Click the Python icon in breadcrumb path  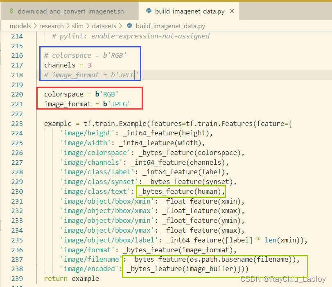(129, 26)
